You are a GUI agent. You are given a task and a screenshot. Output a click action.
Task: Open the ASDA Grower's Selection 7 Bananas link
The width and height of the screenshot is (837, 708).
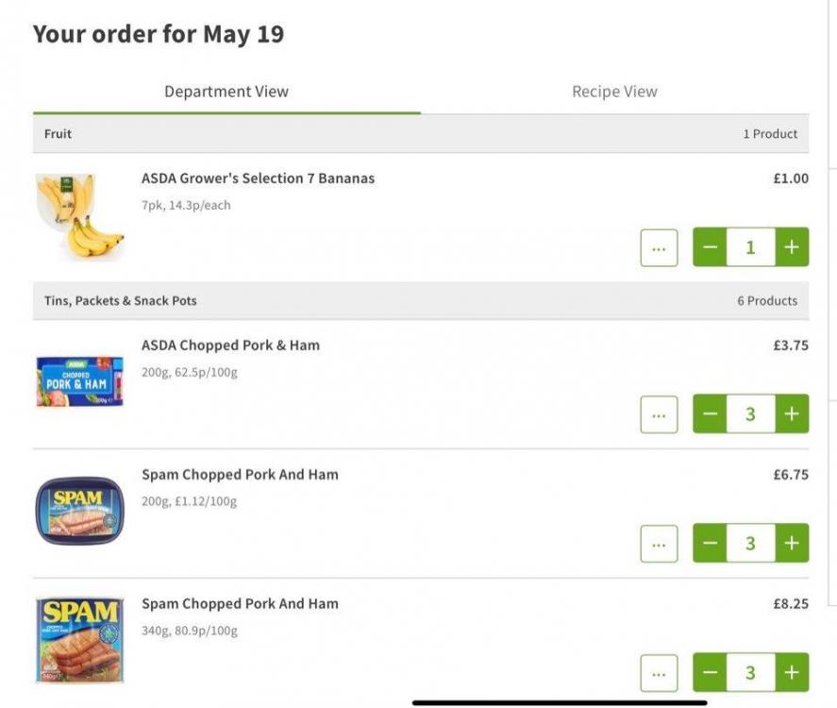point(258,178)
